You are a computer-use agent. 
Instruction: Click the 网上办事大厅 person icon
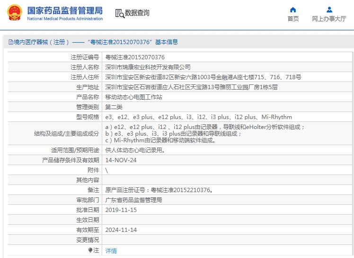point(329,9)
